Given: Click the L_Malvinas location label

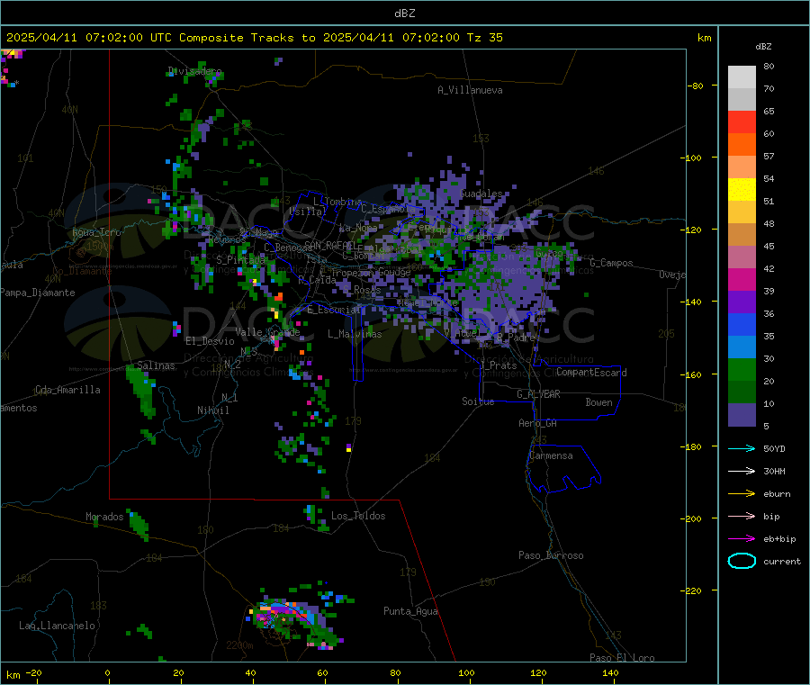Looking at the screenshot, I should (355, 334).
